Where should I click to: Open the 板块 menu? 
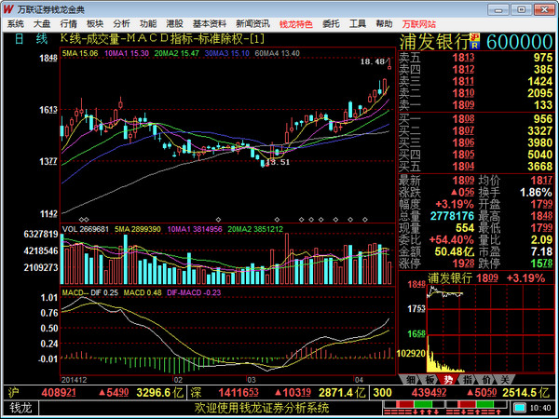click(x=95, y=24)
